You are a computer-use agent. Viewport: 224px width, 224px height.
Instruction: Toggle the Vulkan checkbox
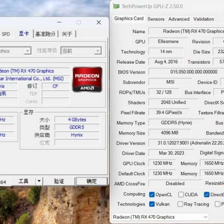point(152,204)
